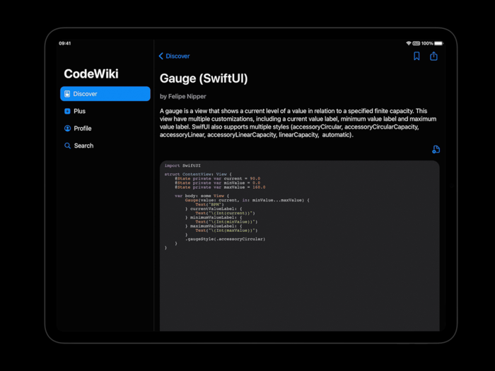Share the article with share icon

[x=433, y=56]
